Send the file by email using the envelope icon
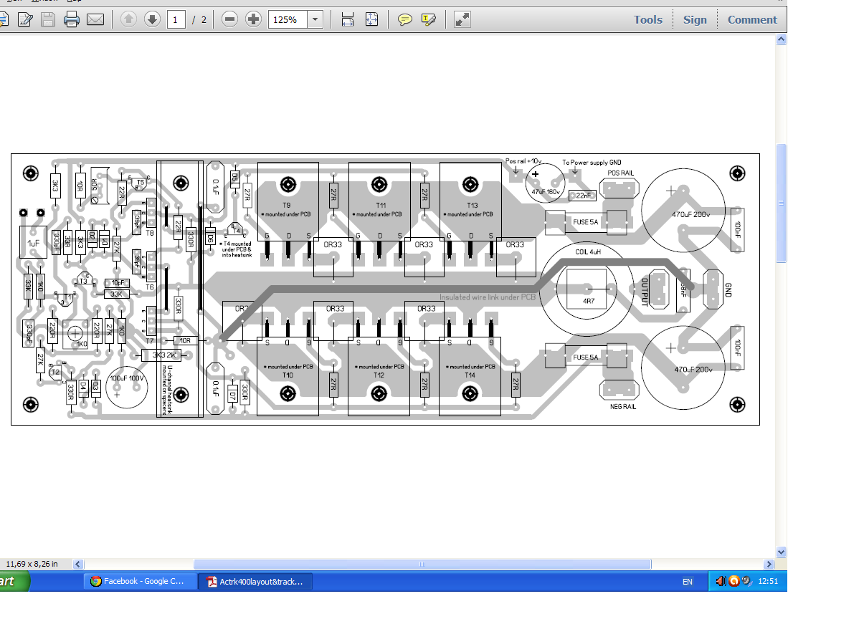Screen dimensions: 864x619 point(95,20)
